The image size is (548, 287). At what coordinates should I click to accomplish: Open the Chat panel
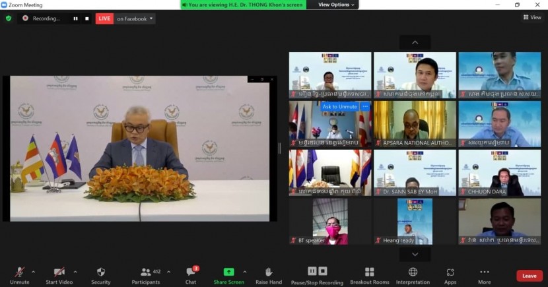(x=190, y=272)
